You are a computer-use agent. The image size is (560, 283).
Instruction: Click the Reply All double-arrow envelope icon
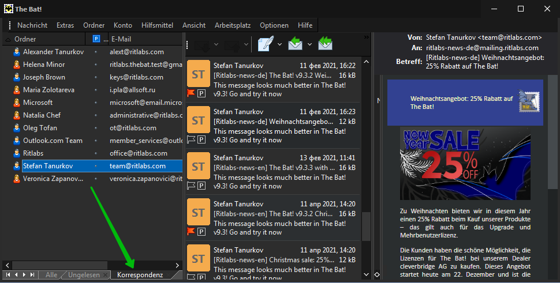326,43
